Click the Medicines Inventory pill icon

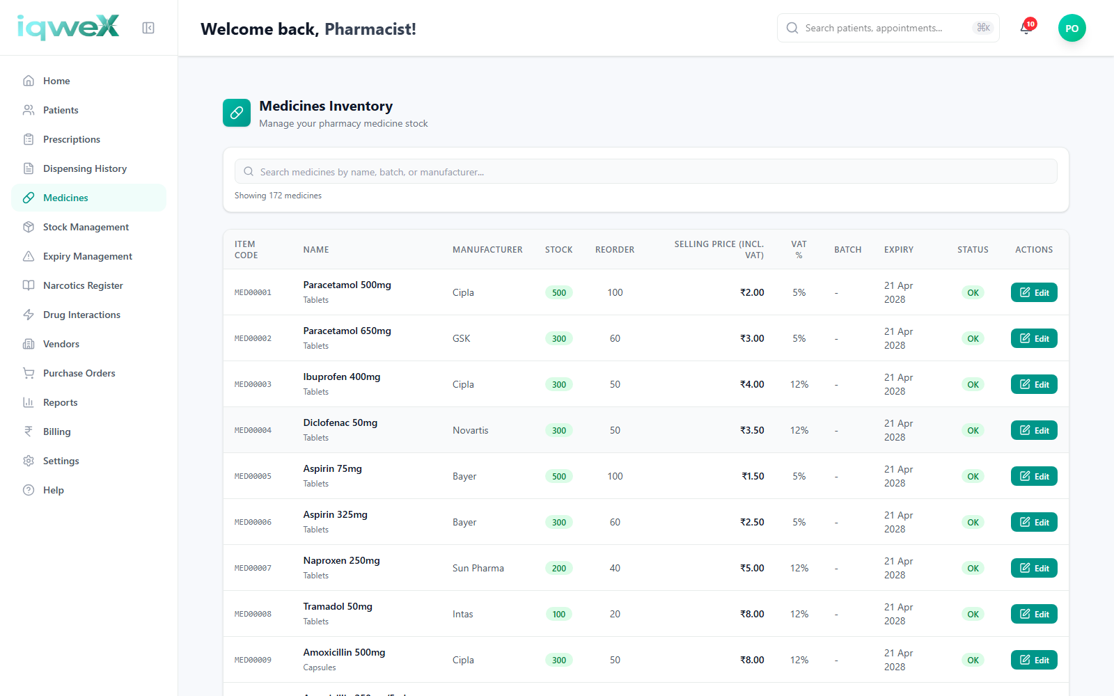click(237, 113)
